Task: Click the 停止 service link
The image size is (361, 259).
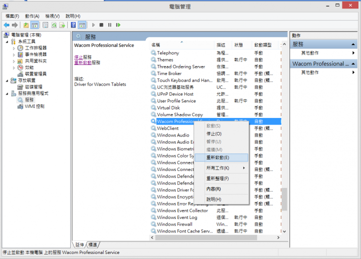Action: point(78,57)
